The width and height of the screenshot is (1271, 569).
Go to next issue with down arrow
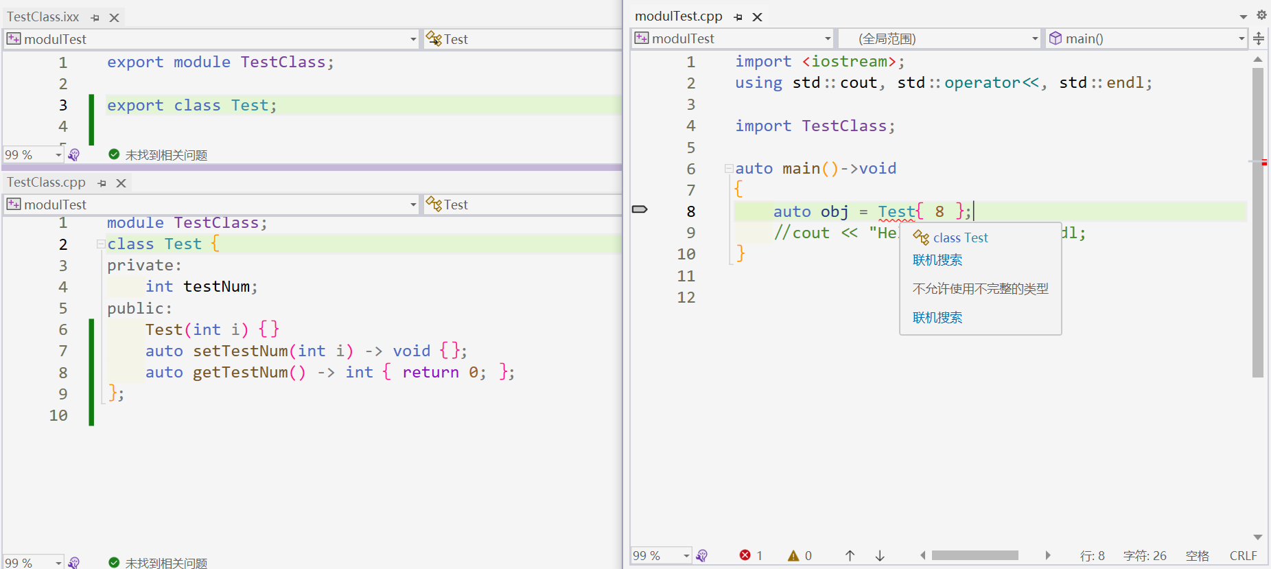880,555
